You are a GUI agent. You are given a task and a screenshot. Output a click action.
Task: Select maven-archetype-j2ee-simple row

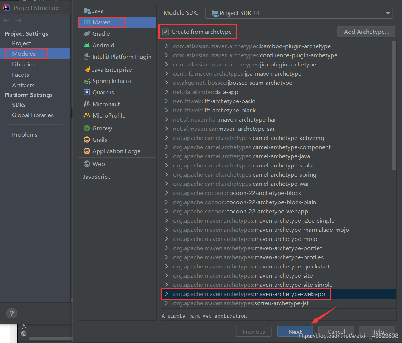pos(279,220)
